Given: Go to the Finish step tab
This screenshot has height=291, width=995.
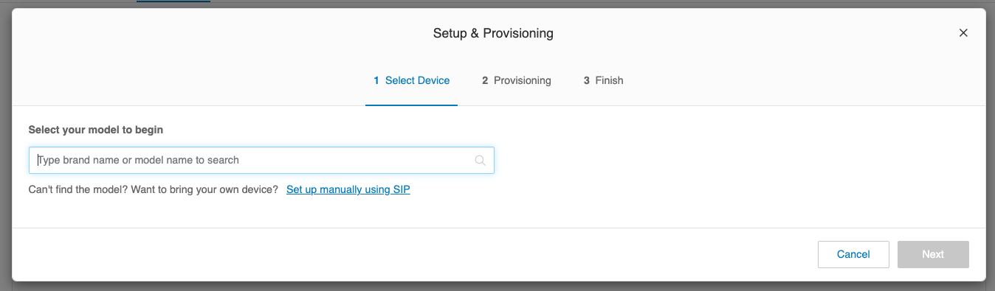Looking at the screenshot, I should [x=603, y=80].
